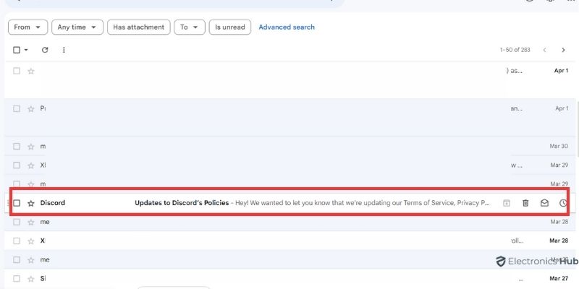Tick the select-all checkbox in toolbar
The width and height of the screenshot is (579, 289).
[x=17, y=50]
